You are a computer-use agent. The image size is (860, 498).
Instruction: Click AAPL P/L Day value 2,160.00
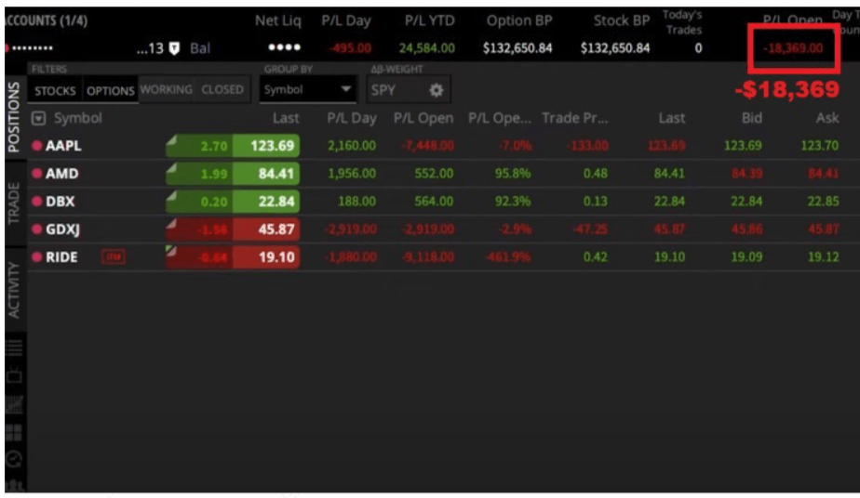tap(352, 146)
